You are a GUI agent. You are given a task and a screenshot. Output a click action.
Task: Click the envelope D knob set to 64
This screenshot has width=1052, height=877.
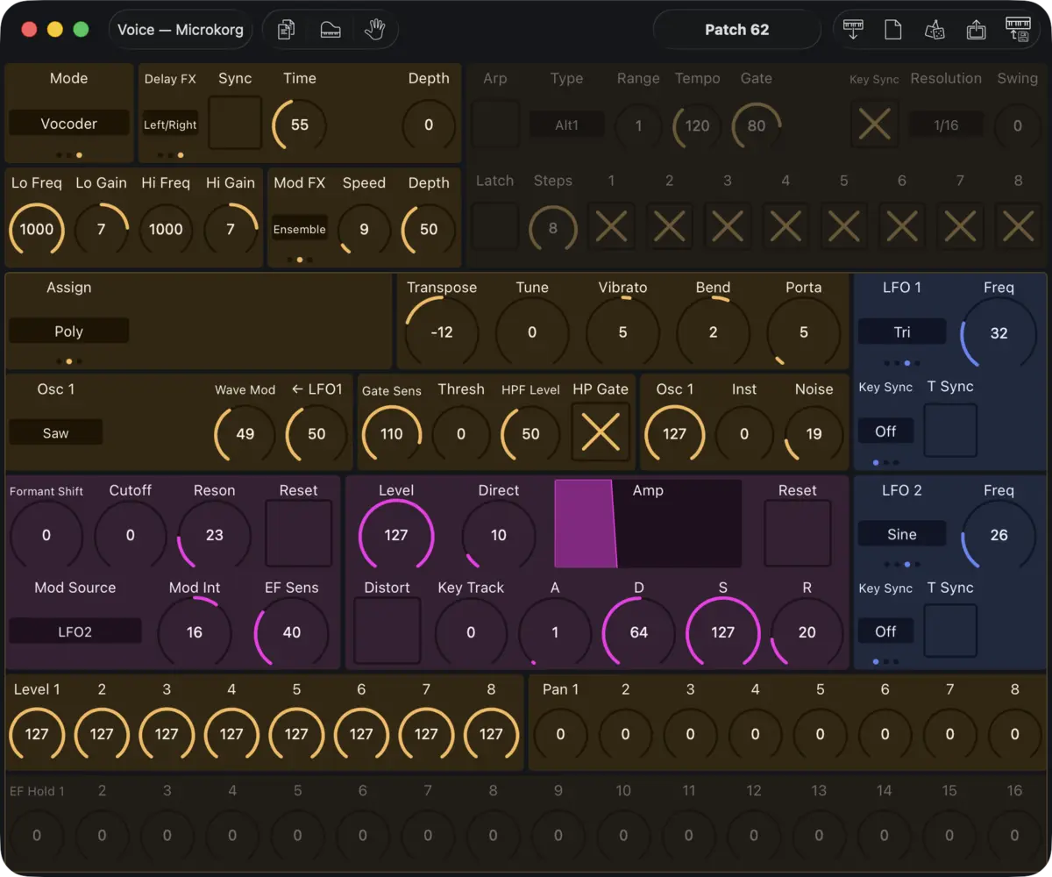tap(639, 632)
